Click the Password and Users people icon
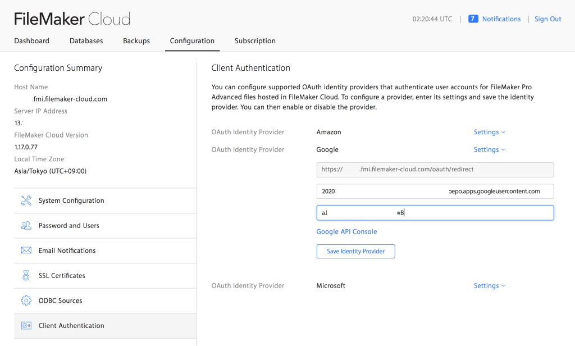The image size is (575, 346). click(26, 226)
